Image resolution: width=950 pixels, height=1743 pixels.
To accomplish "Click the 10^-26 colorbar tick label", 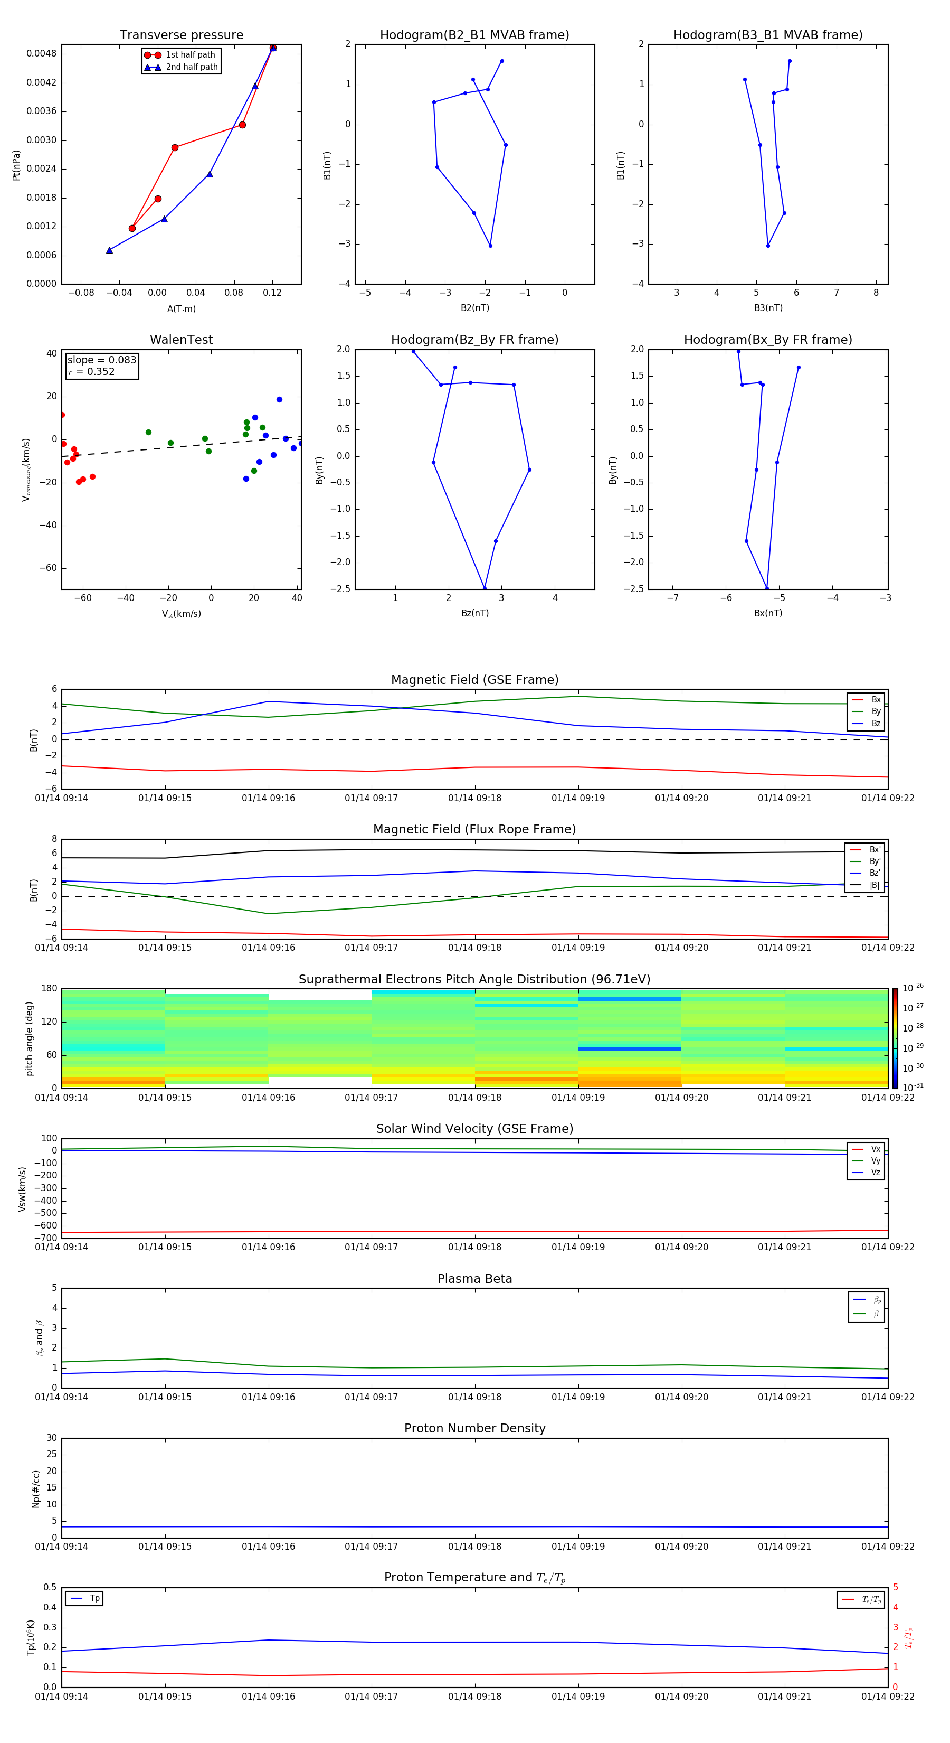I will point(913,988).
